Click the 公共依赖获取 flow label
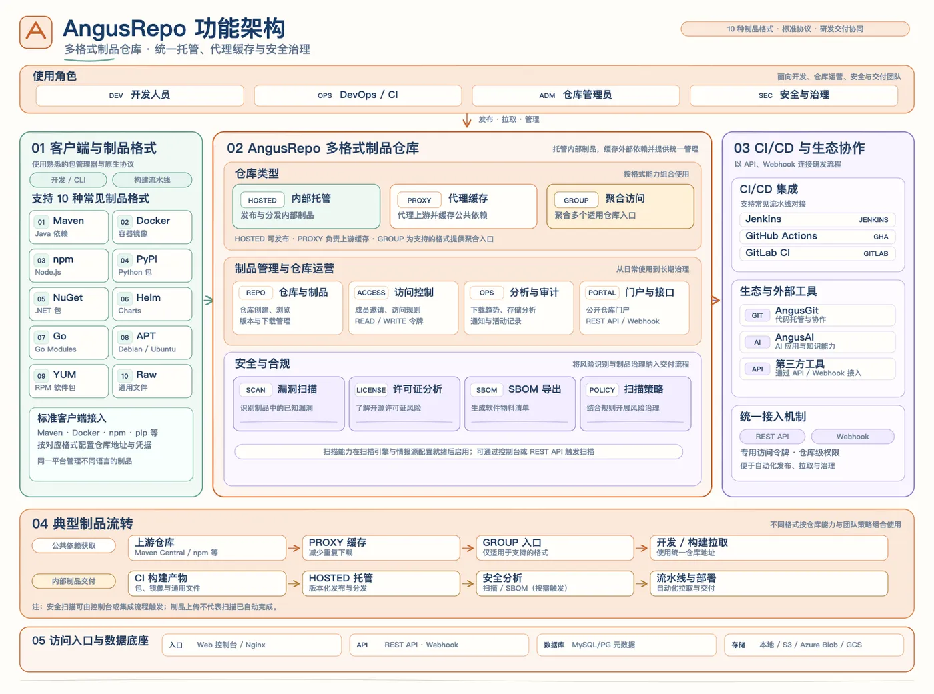This screenshot has height=694, width=934. click(74, 546)
